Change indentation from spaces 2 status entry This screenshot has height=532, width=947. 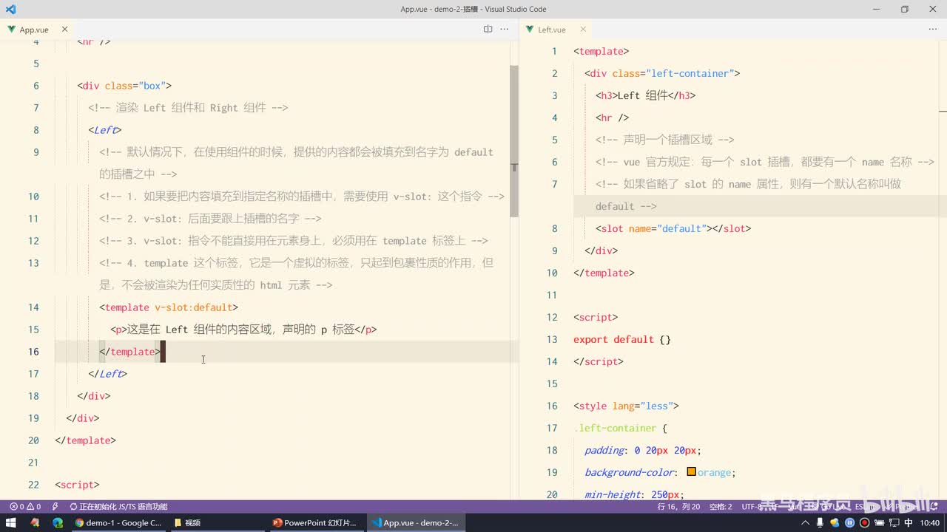pos(721,507)
